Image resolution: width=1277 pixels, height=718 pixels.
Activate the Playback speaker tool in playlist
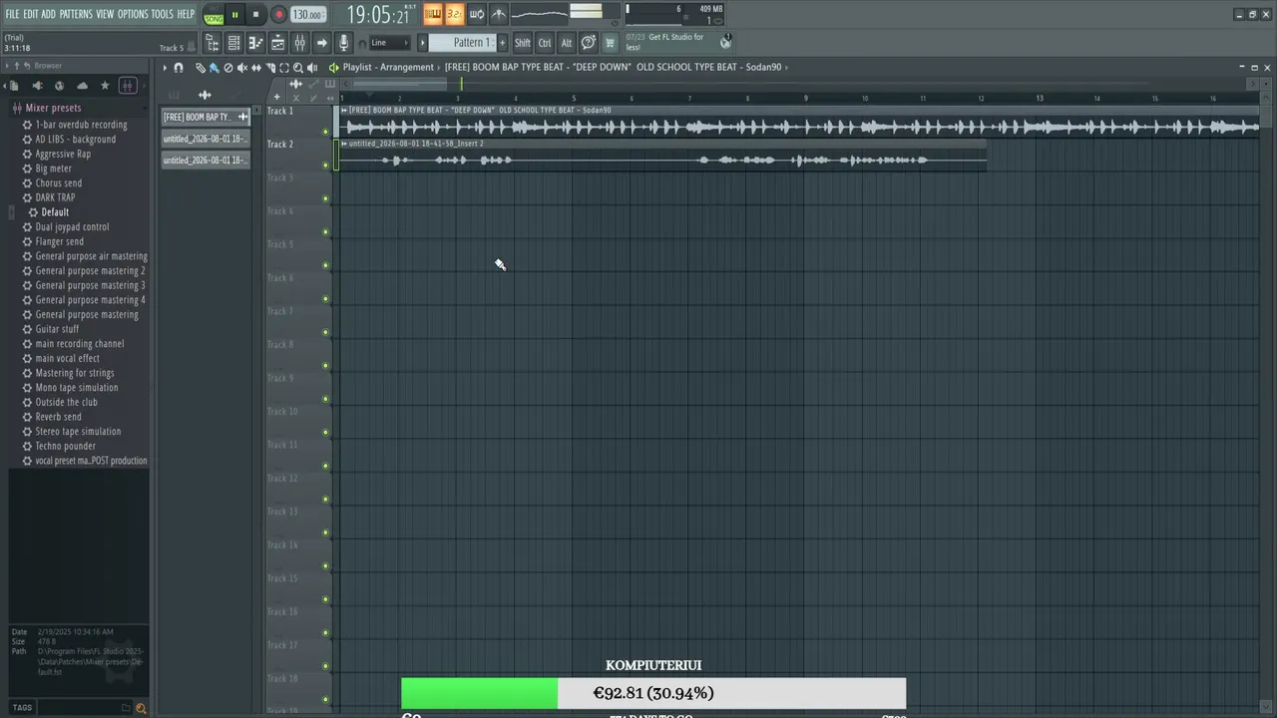pyautogui.click(x=312, y=68)
